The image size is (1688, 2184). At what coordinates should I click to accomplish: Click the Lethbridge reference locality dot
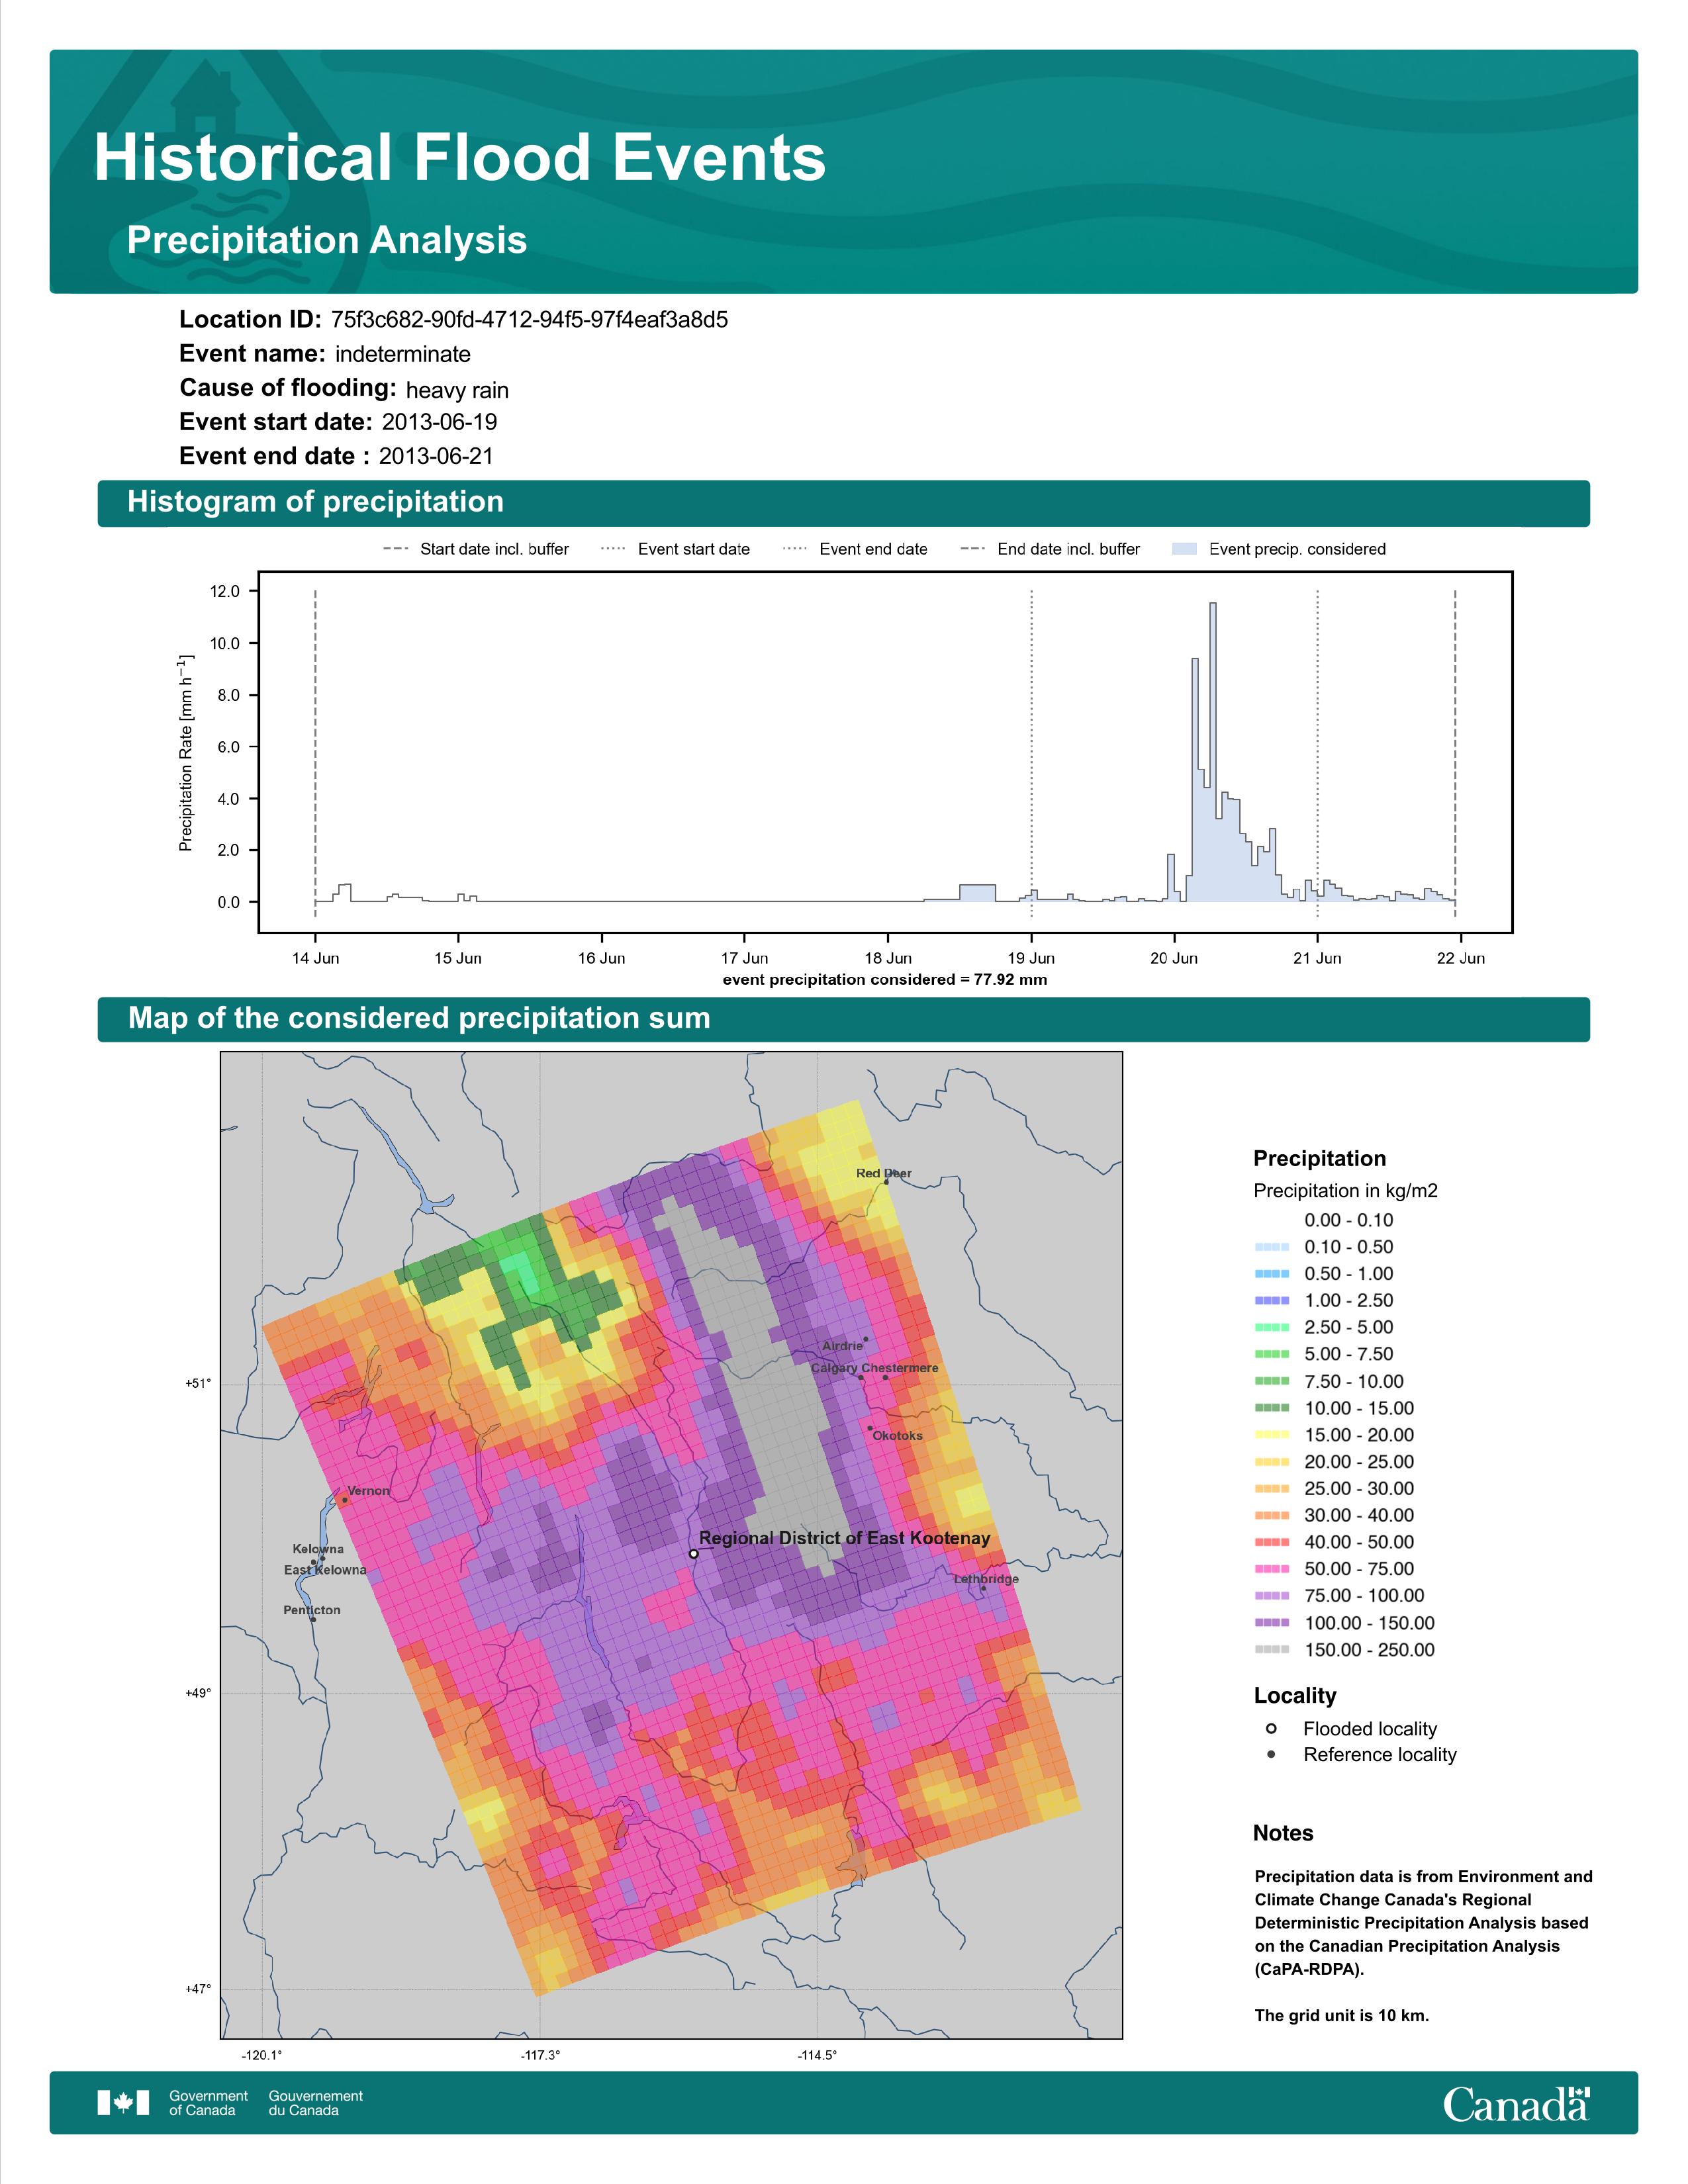983,1588
